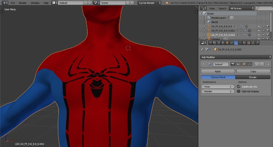Open the Outliner Search menu
273x147 pixels.
222,9
